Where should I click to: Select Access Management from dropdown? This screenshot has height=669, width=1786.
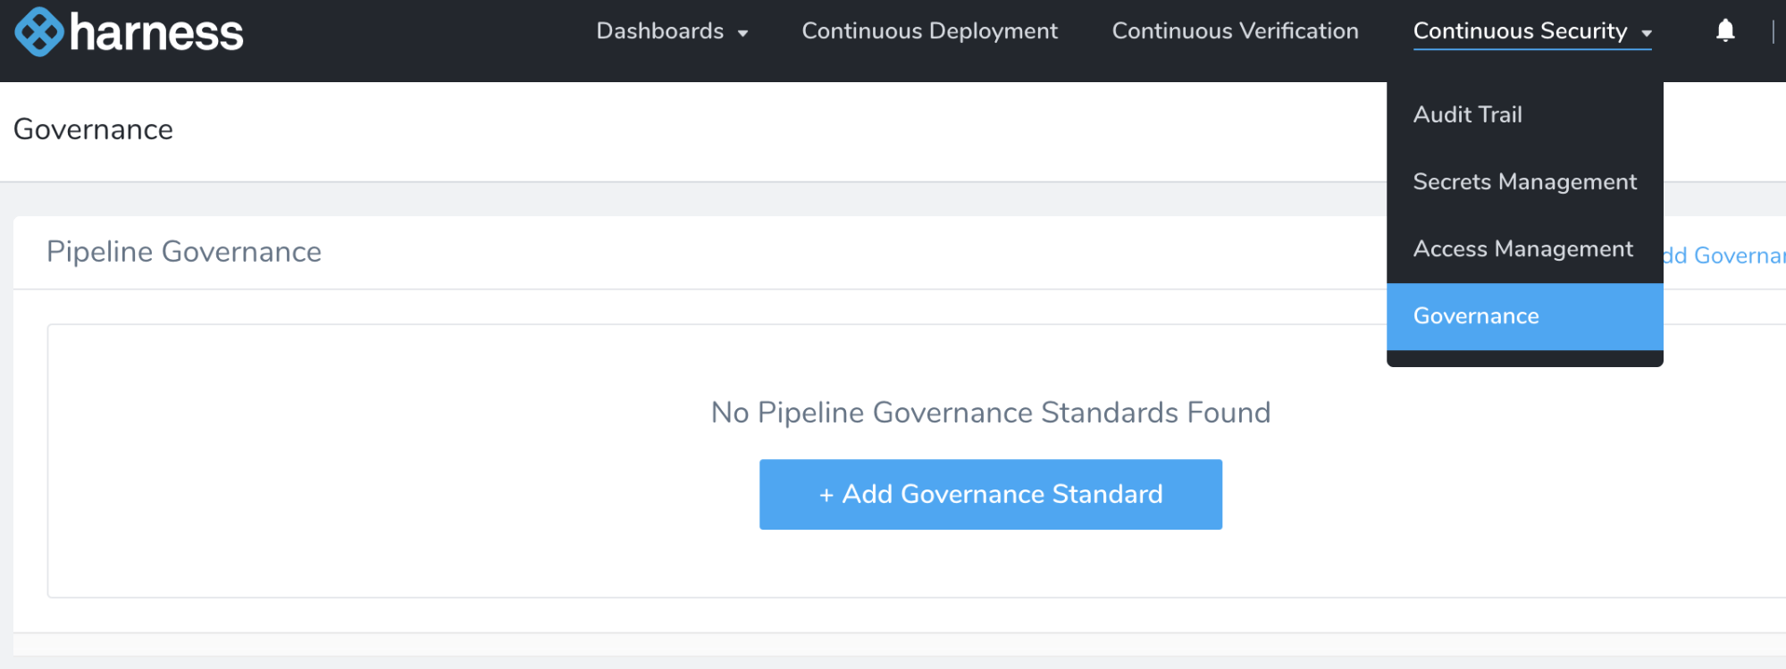(x=1524, y=248)
